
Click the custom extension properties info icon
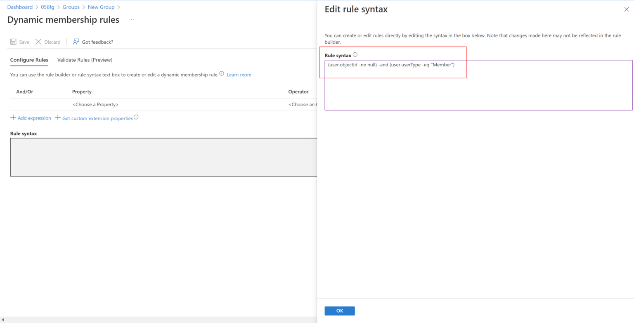[x=137, y=117]
